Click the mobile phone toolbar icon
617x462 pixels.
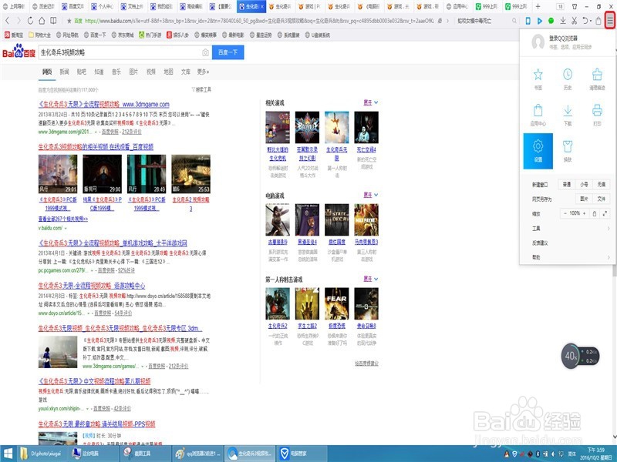(x=528, y=21)
